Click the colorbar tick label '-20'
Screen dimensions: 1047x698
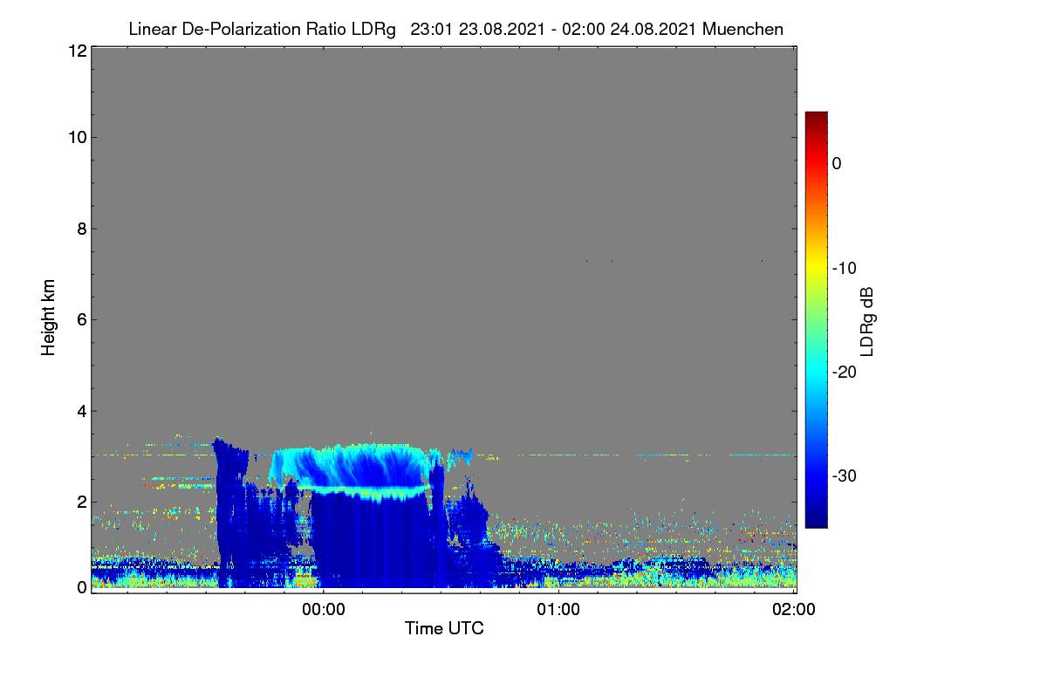pyautogui.click(x=843, y=372)
